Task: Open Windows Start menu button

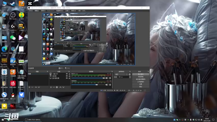Action: pos(2,120)
